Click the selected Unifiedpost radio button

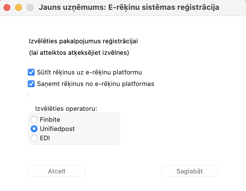pyautogui.click(x=34, y=129)
